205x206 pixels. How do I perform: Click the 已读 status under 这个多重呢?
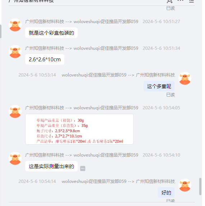170,95
